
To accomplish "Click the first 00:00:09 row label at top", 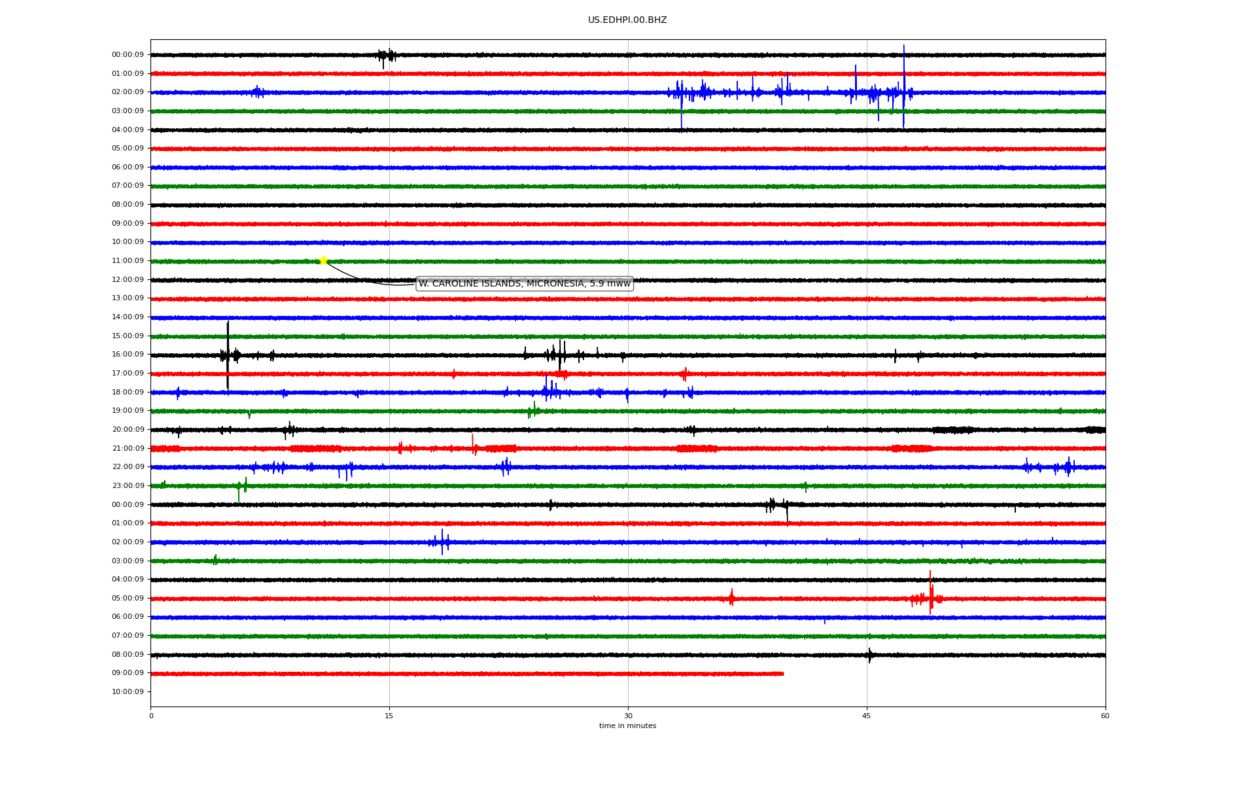I will [x=128, y=55].
